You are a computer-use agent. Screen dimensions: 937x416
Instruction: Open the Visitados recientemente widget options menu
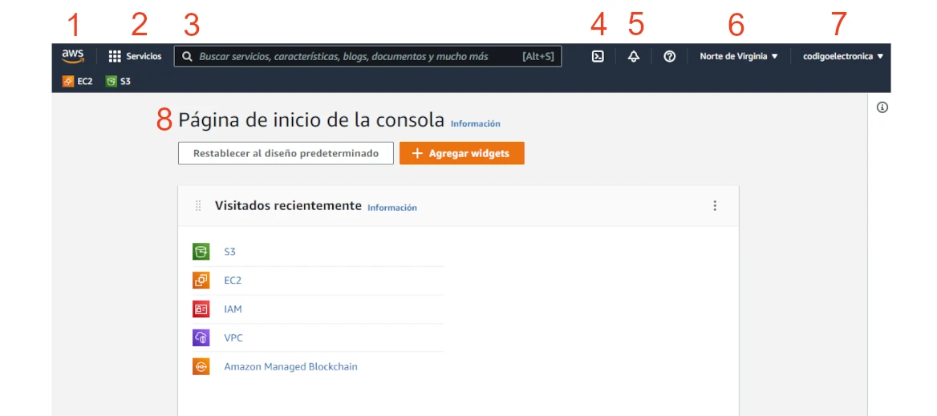tap(715, 206)
